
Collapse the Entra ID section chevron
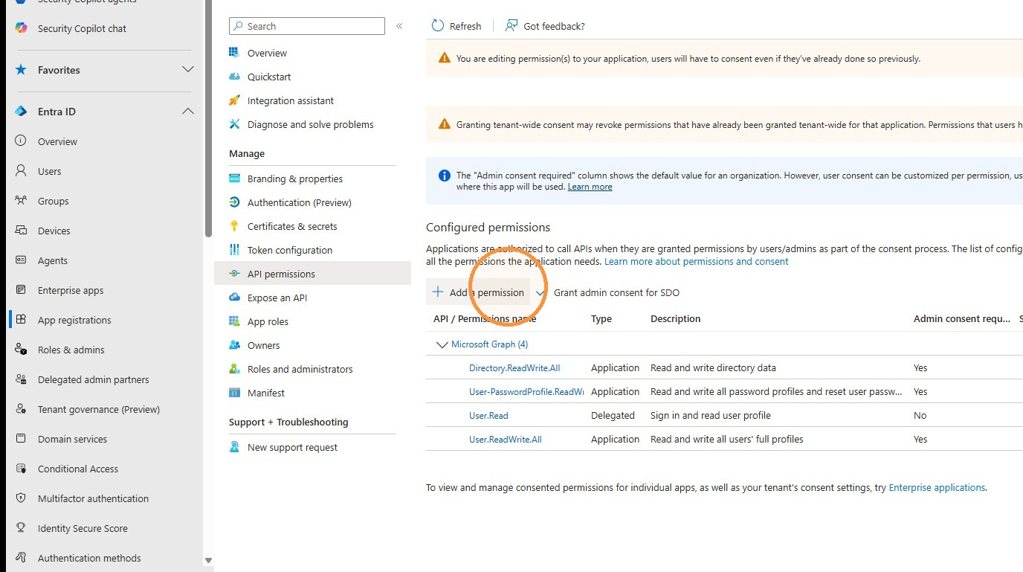[x=188, y=112]
